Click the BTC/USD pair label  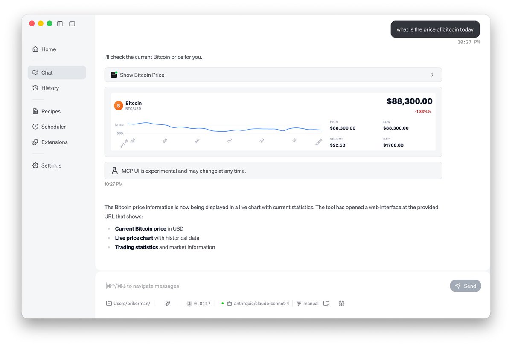pos(133,109)
